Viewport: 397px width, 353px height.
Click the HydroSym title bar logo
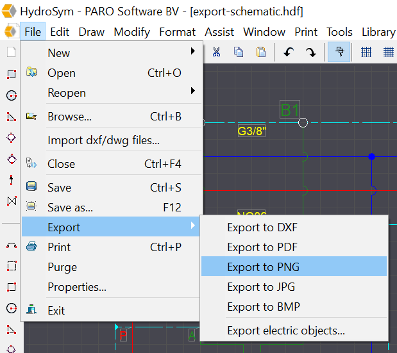pos(9,11)
